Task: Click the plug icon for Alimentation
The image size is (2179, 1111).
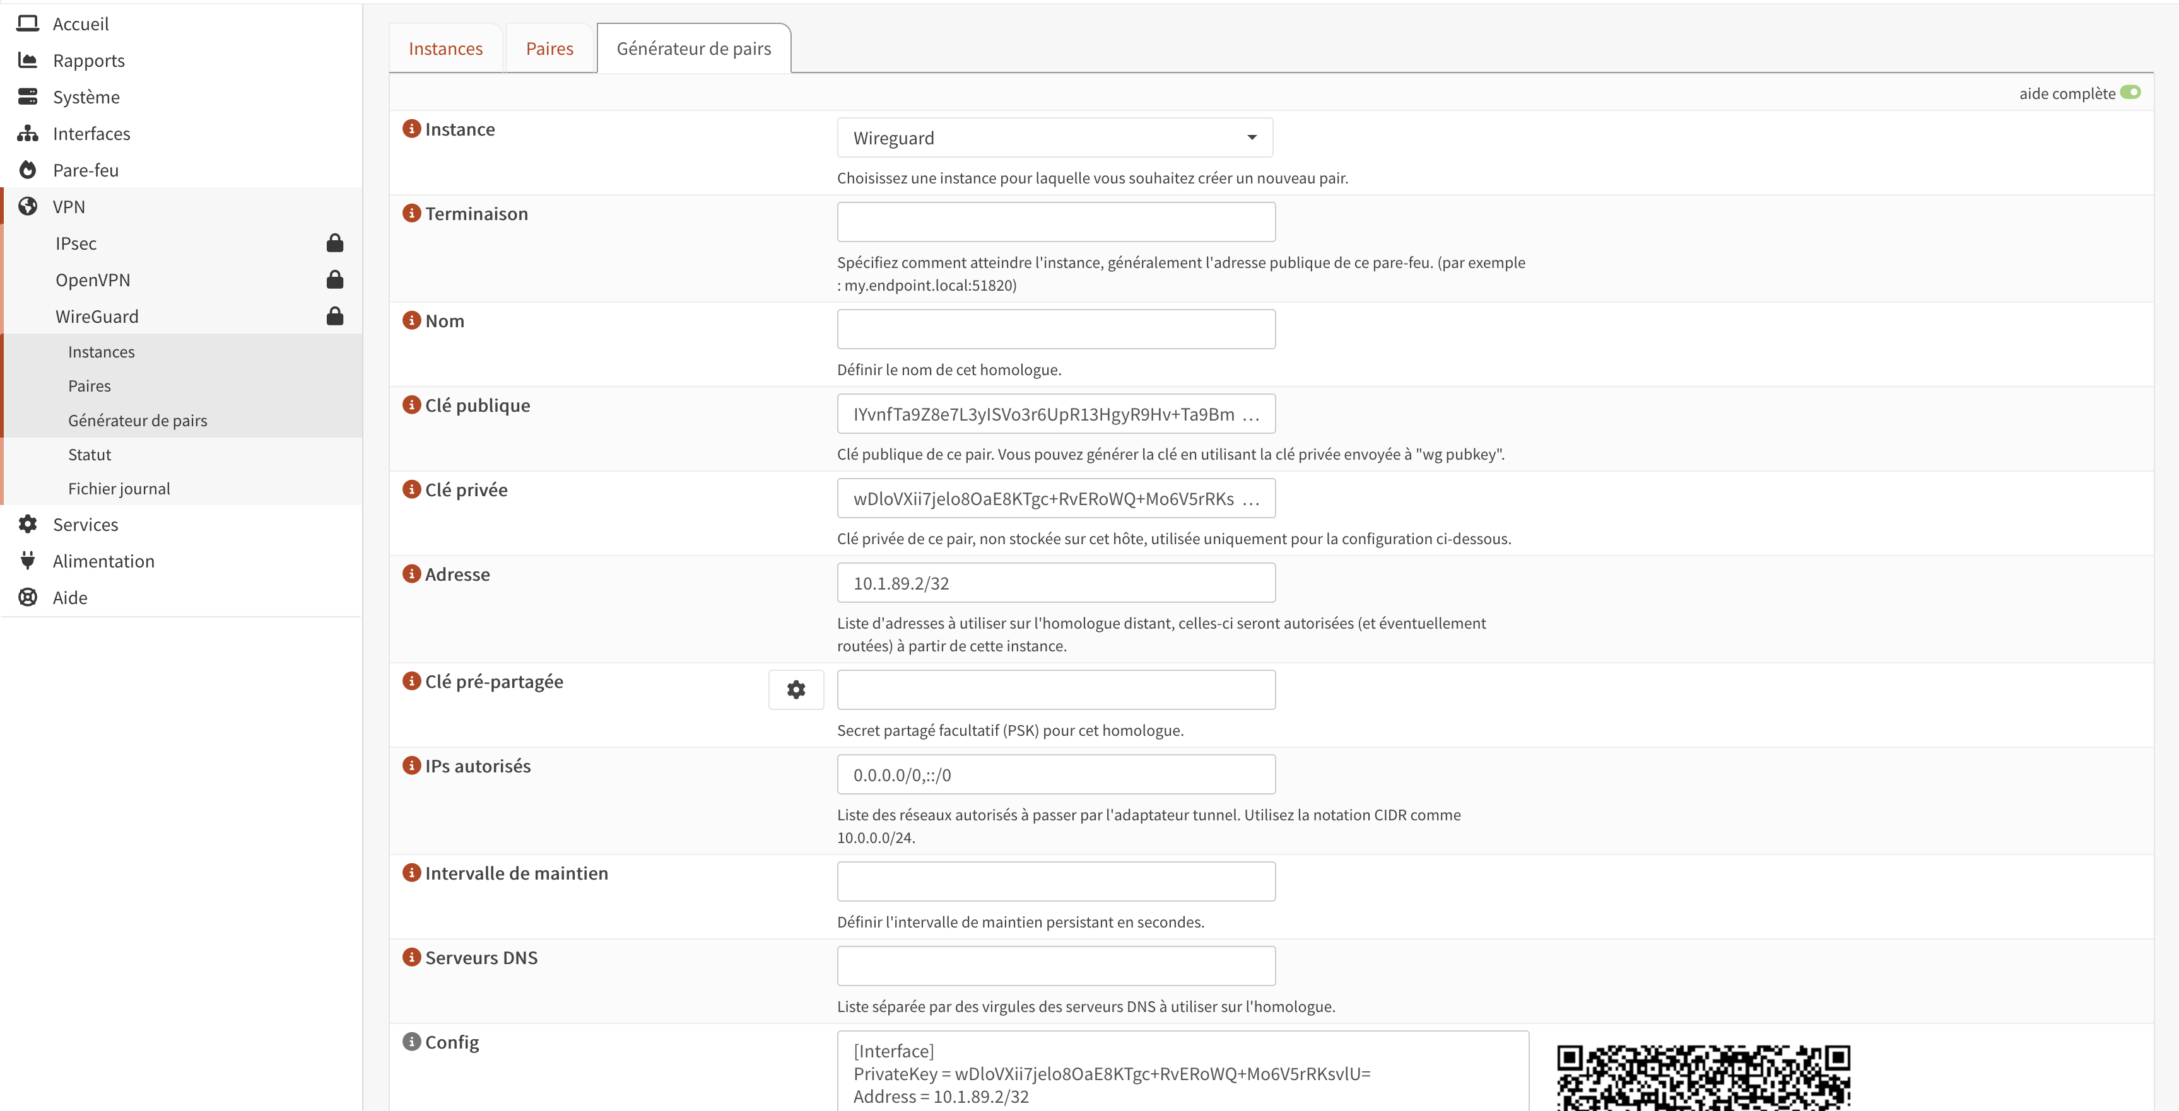Action: click(x=28, y=561)
